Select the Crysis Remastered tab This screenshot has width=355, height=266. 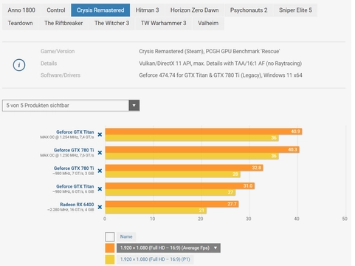pos(100,10)
